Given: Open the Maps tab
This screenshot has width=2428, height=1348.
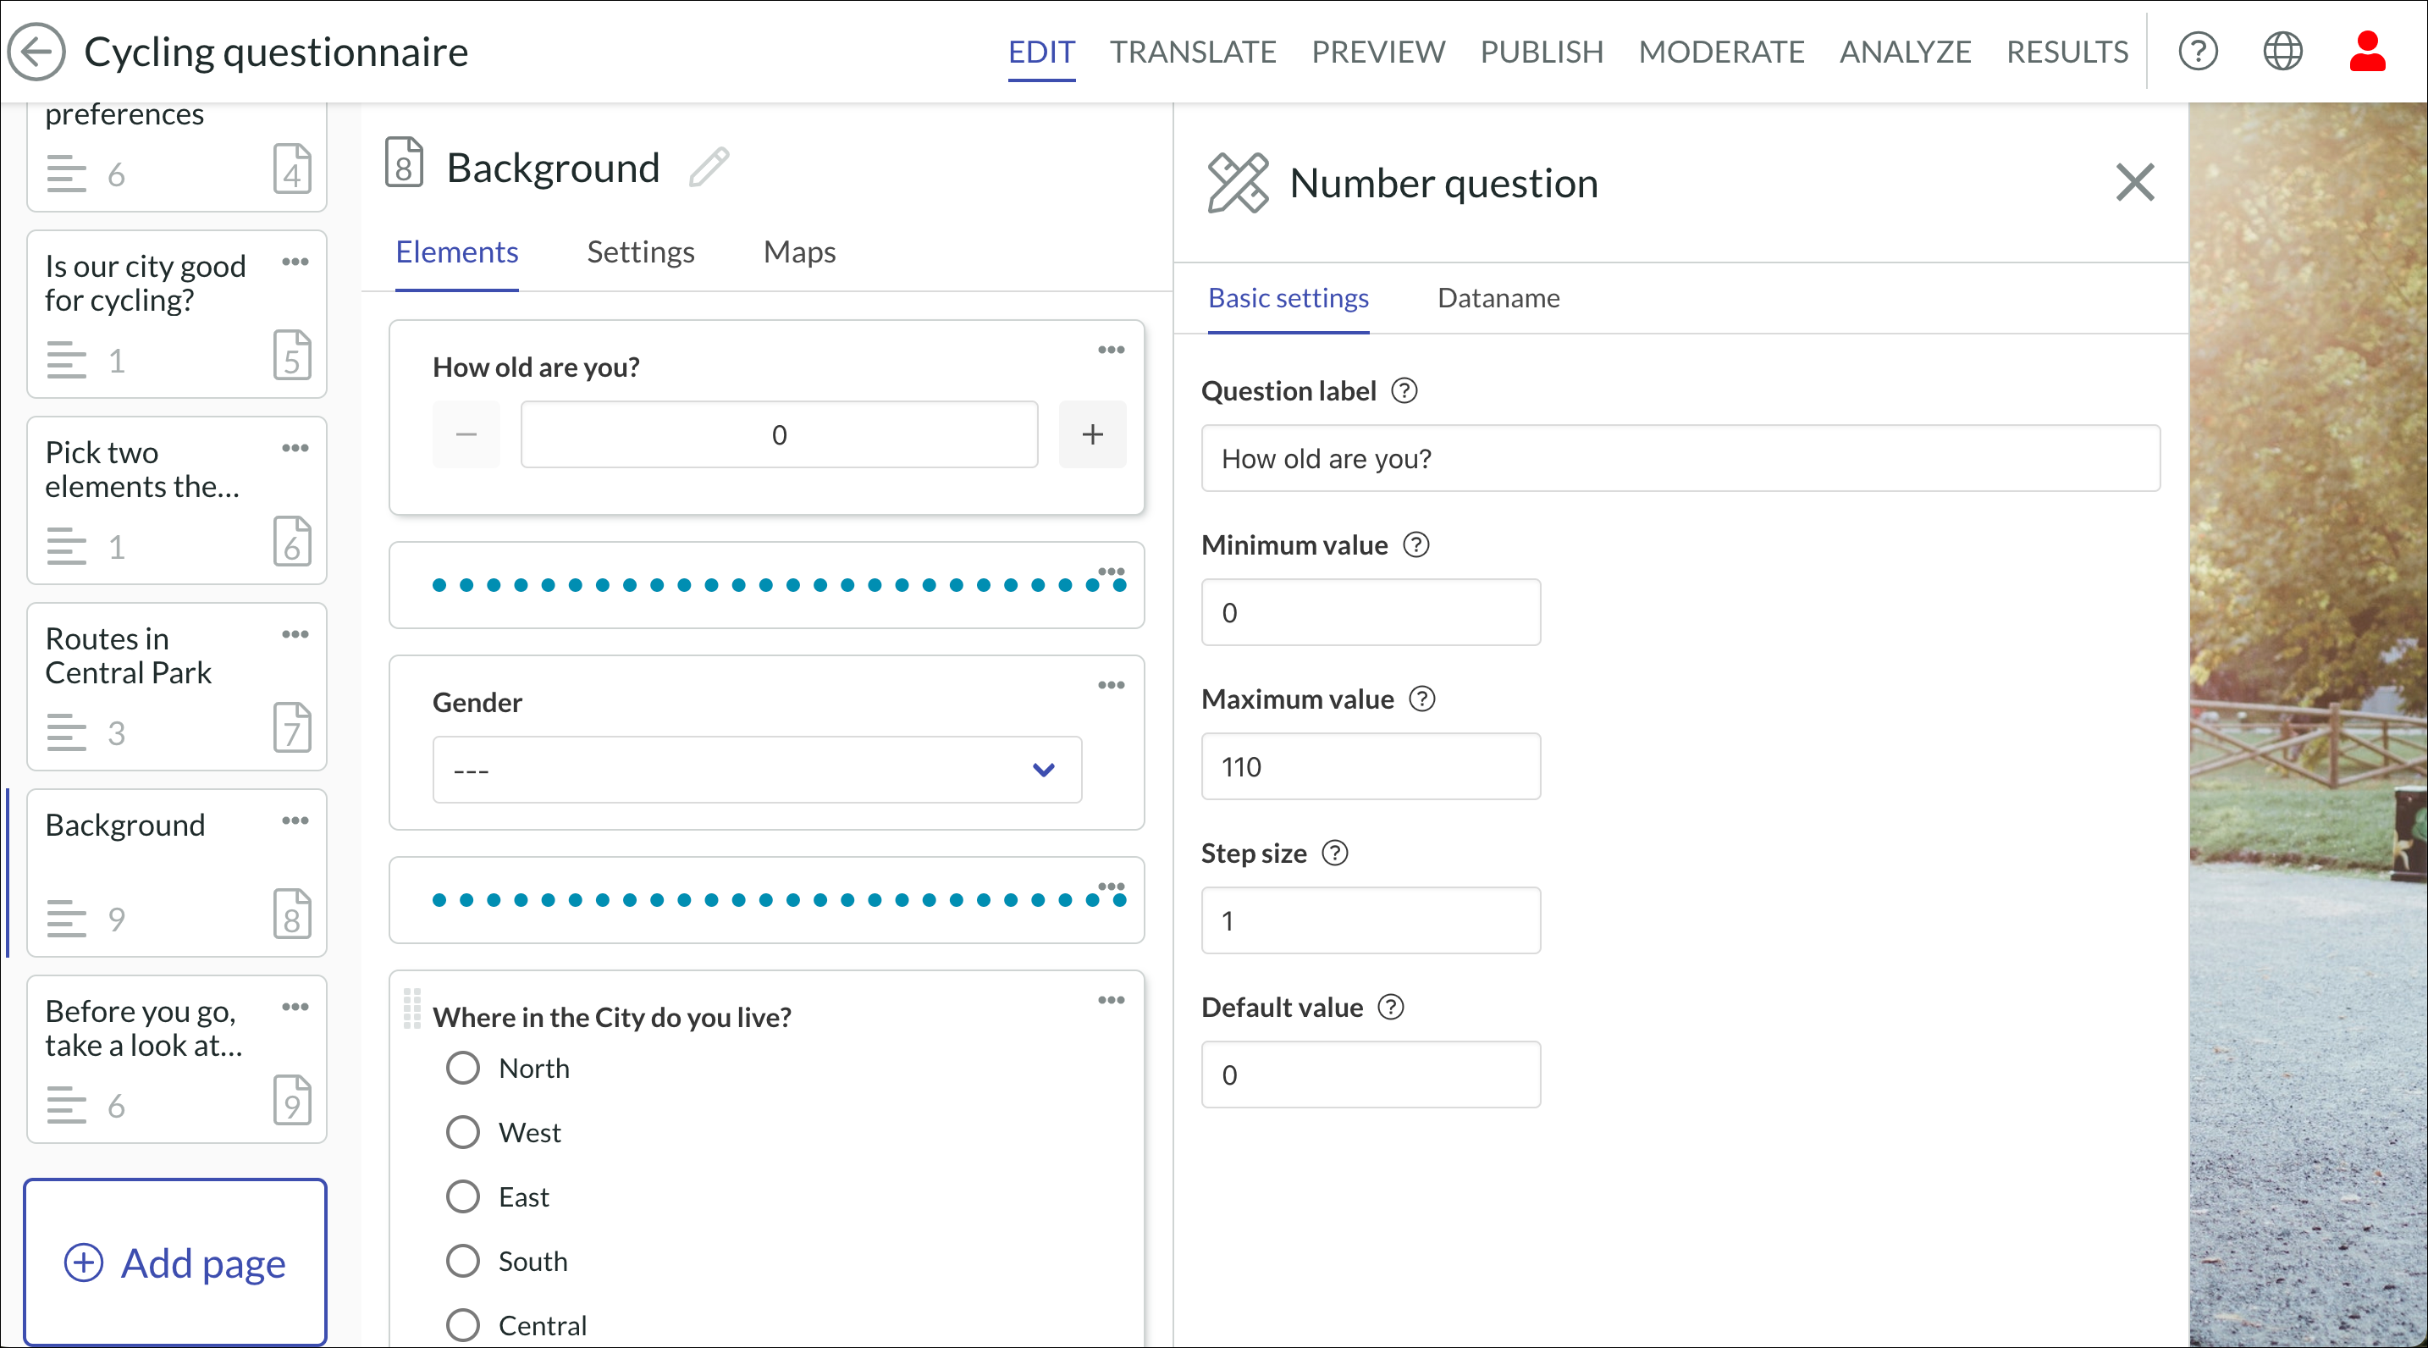Looking at the screenshot, I should pos(799,251).
